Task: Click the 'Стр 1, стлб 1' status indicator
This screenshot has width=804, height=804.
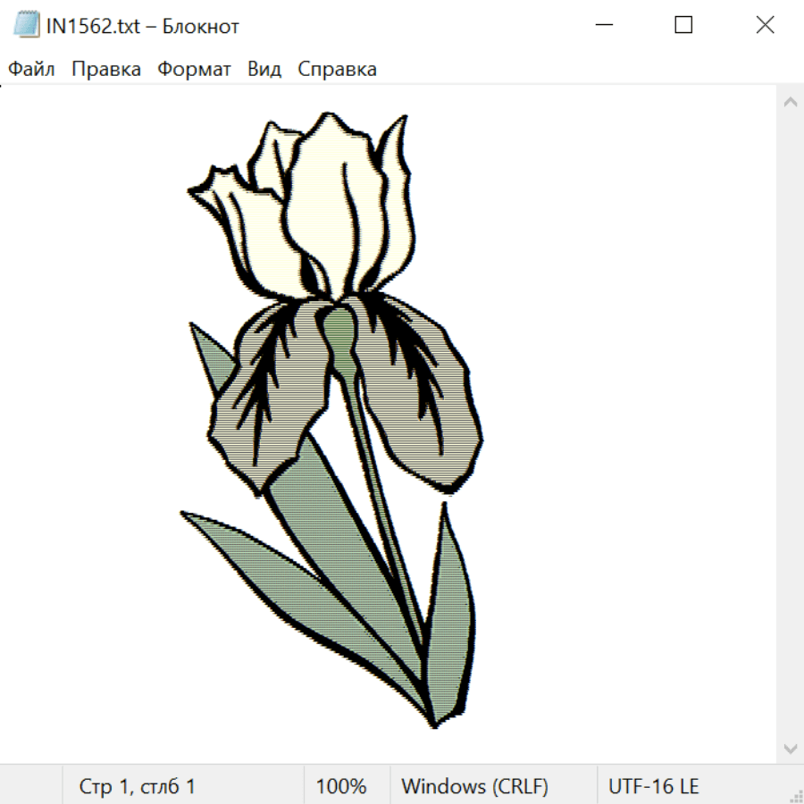Action: 138,786
